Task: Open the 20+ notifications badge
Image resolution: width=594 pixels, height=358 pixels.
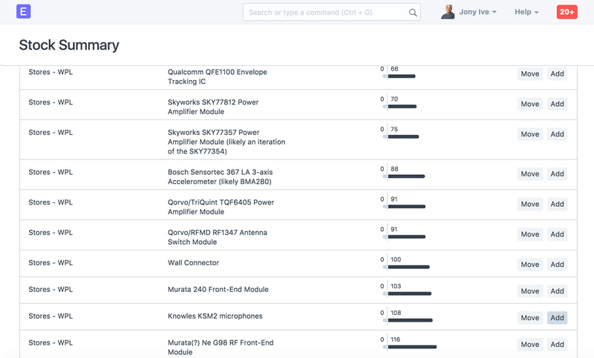Action: tap(567, 12)
